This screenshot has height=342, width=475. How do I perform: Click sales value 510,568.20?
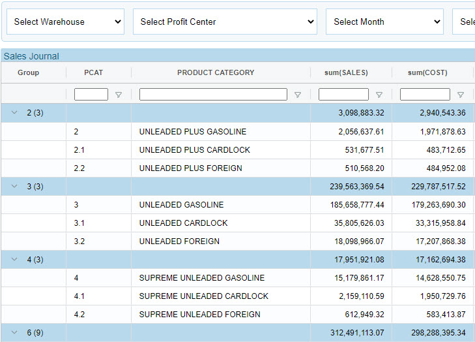click(364, 168)
